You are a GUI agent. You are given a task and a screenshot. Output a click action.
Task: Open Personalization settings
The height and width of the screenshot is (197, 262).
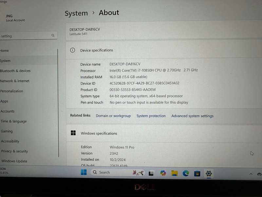coord(11,91)
